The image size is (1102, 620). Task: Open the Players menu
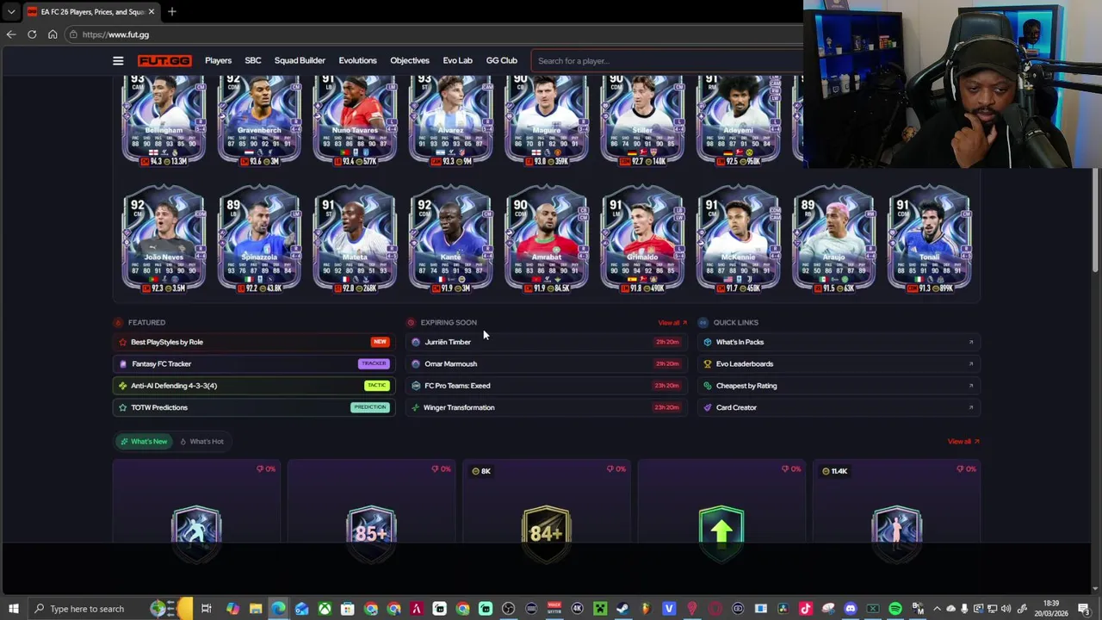[218, 60]
